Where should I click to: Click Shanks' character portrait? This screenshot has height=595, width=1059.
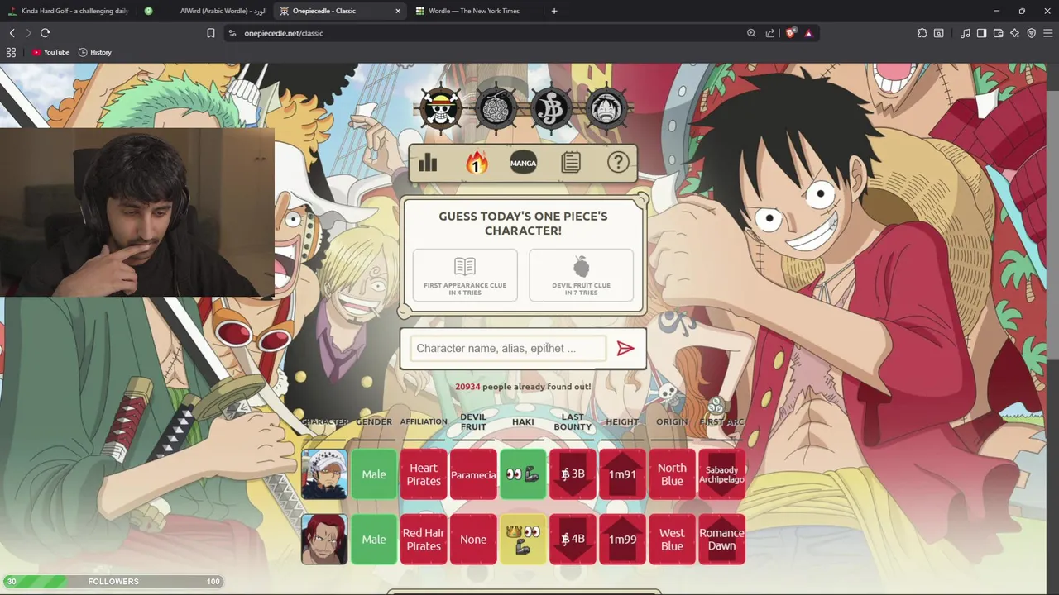tap(324, 539)
